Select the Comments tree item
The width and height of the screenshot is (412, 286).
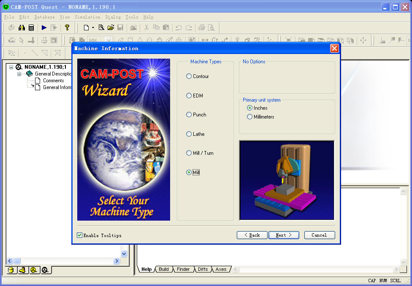53,81
